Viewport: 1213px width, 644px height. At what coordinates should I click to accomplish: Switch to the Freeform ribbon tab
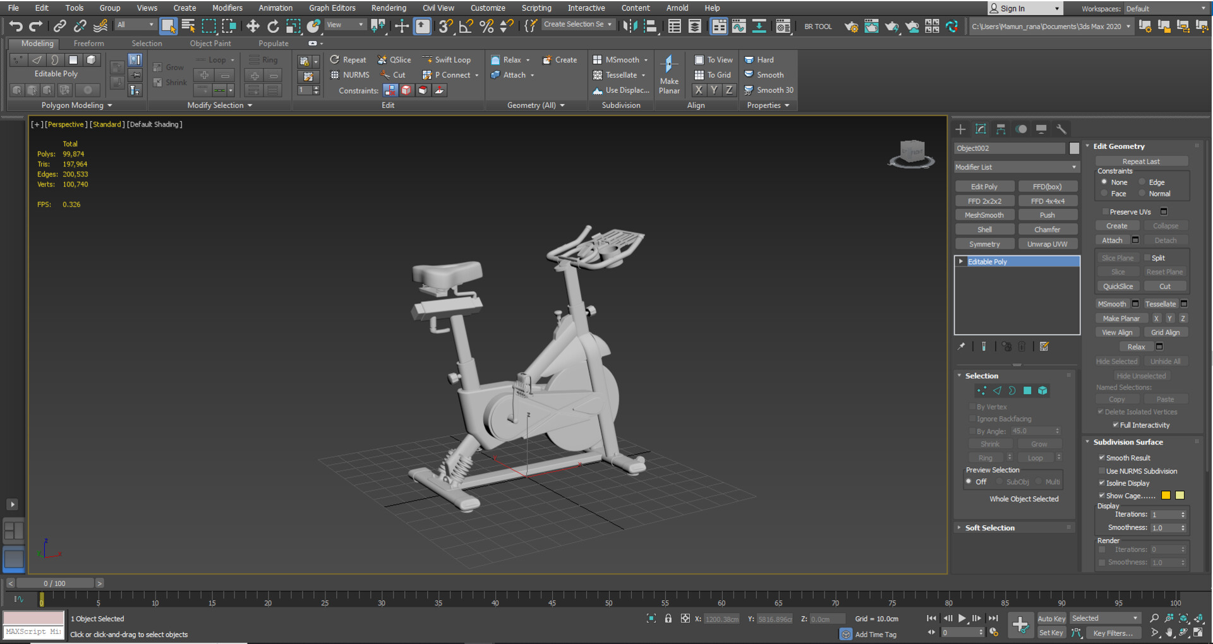tap(88, 43)
